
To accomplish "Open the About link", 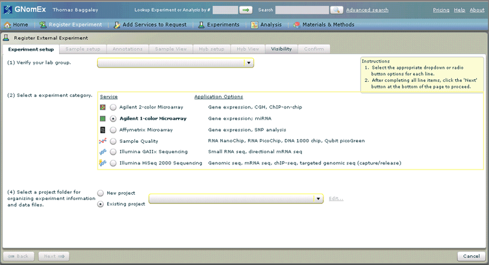I will point(477,10).
